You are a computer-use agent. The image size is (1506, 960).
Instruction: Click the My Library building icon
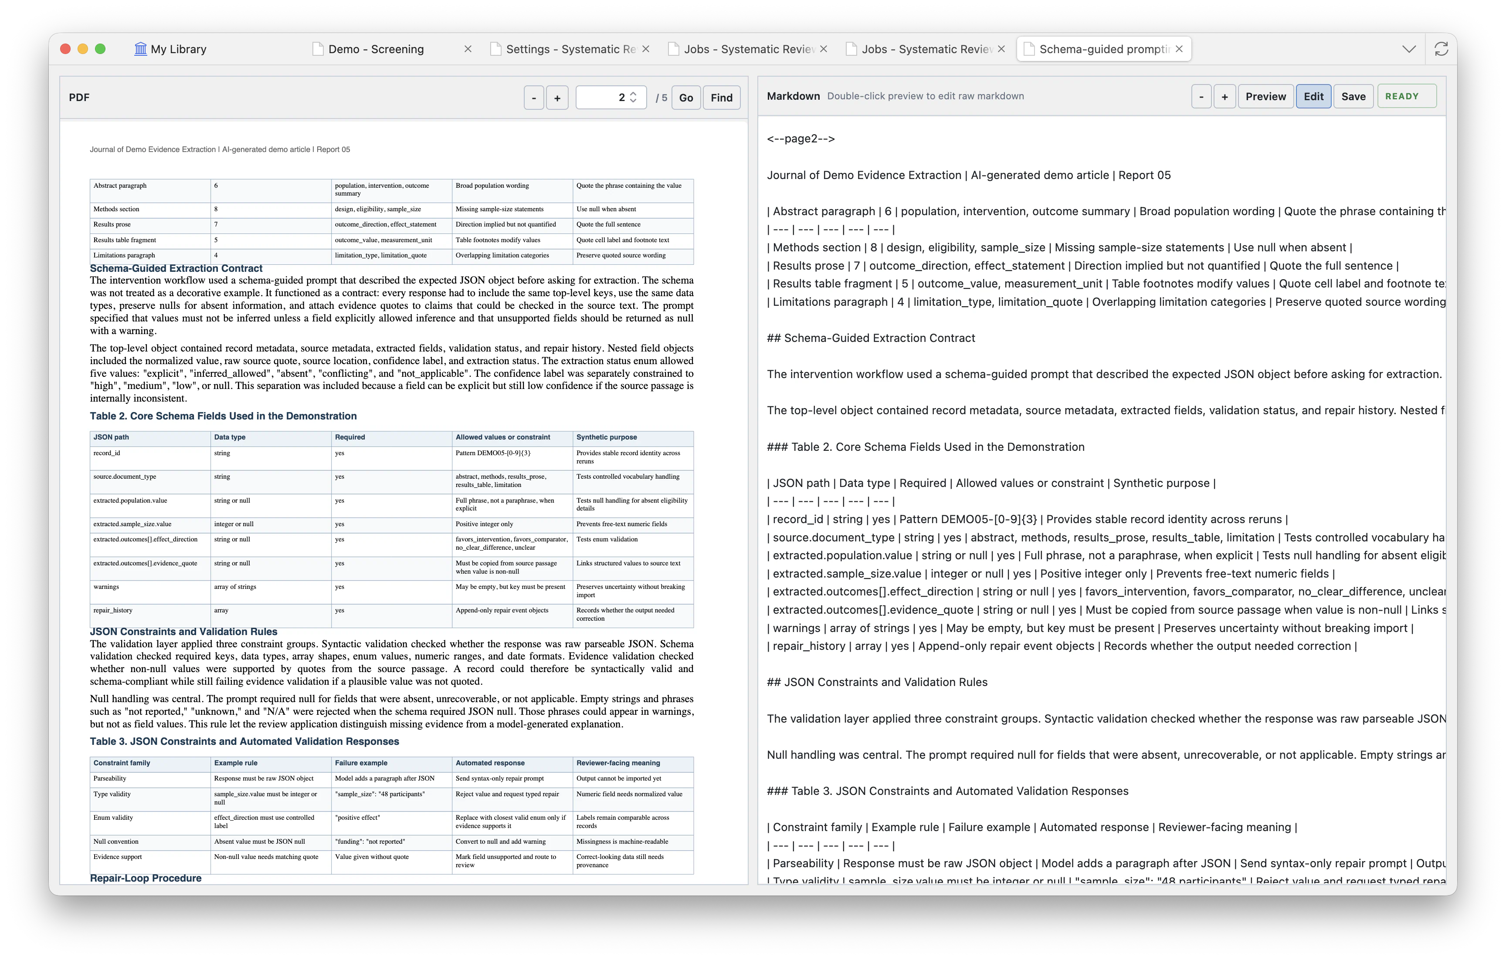(141, 49)
